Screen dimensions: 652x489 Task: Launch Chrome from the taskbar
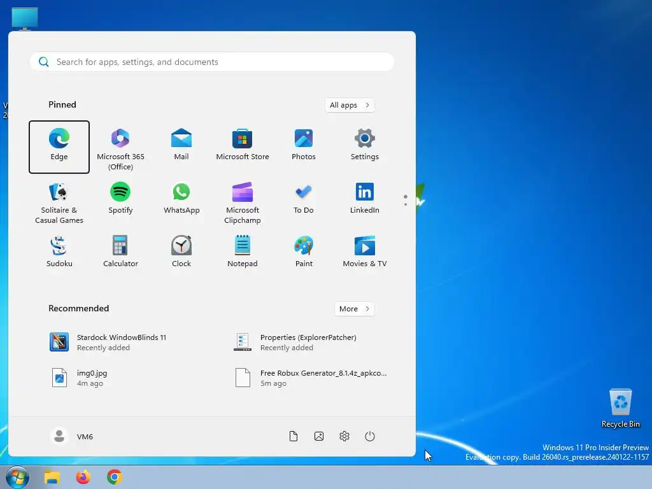[115, 478]
